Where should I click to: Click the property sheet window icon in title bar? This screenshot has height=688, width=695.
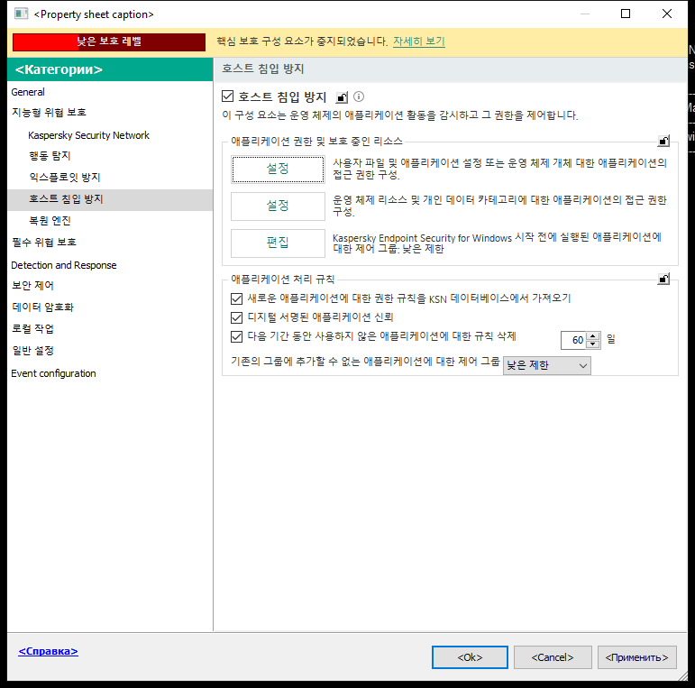(21, 14)
